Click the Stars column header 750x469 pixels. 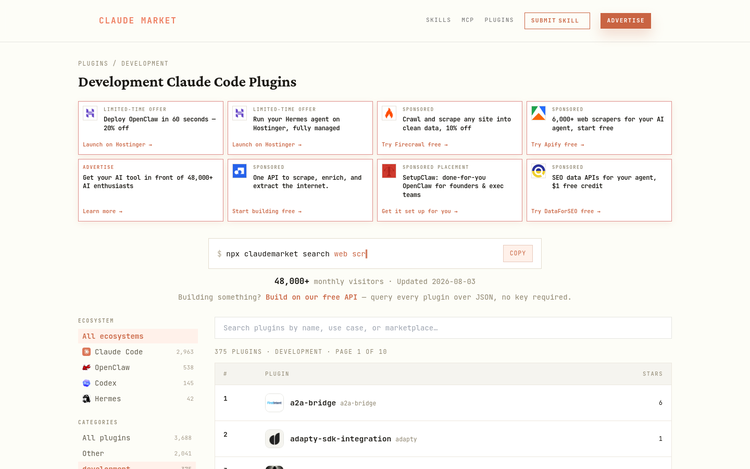[653, 374]
